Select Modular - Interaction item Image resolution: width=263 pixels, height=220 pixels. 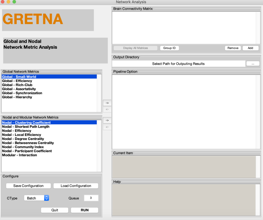point(49,155)
